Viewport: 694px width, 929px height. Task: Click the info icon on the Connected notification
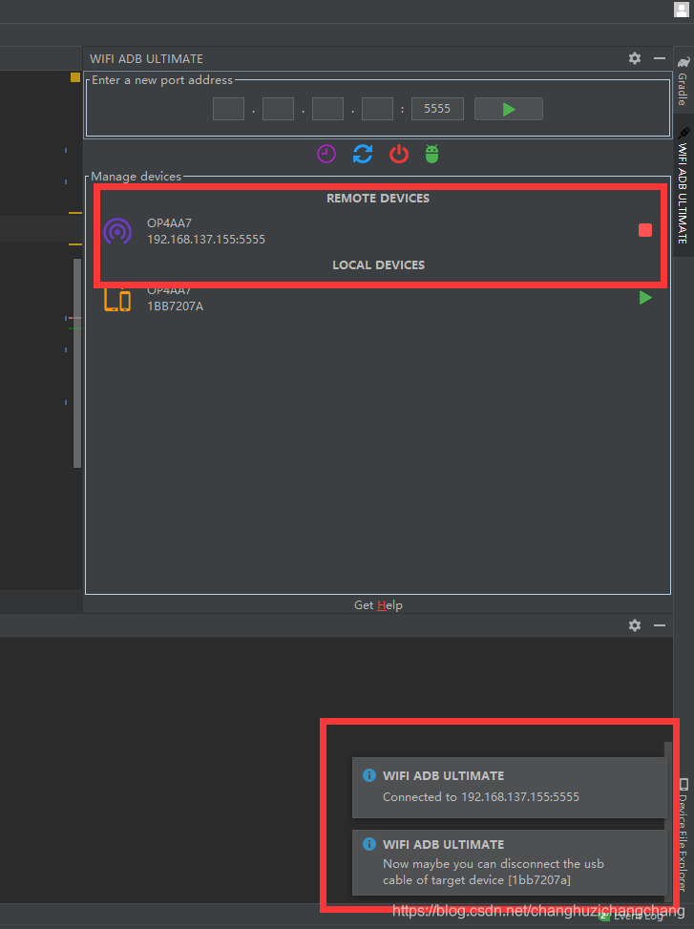pyautogui.click(x=368, y=775)
